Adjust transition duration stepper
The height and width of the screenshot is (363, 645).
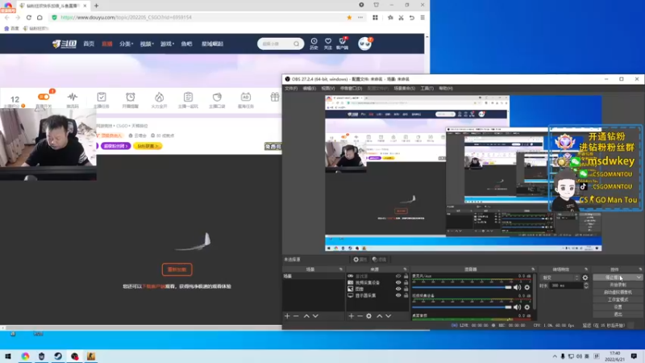point(586,286)
